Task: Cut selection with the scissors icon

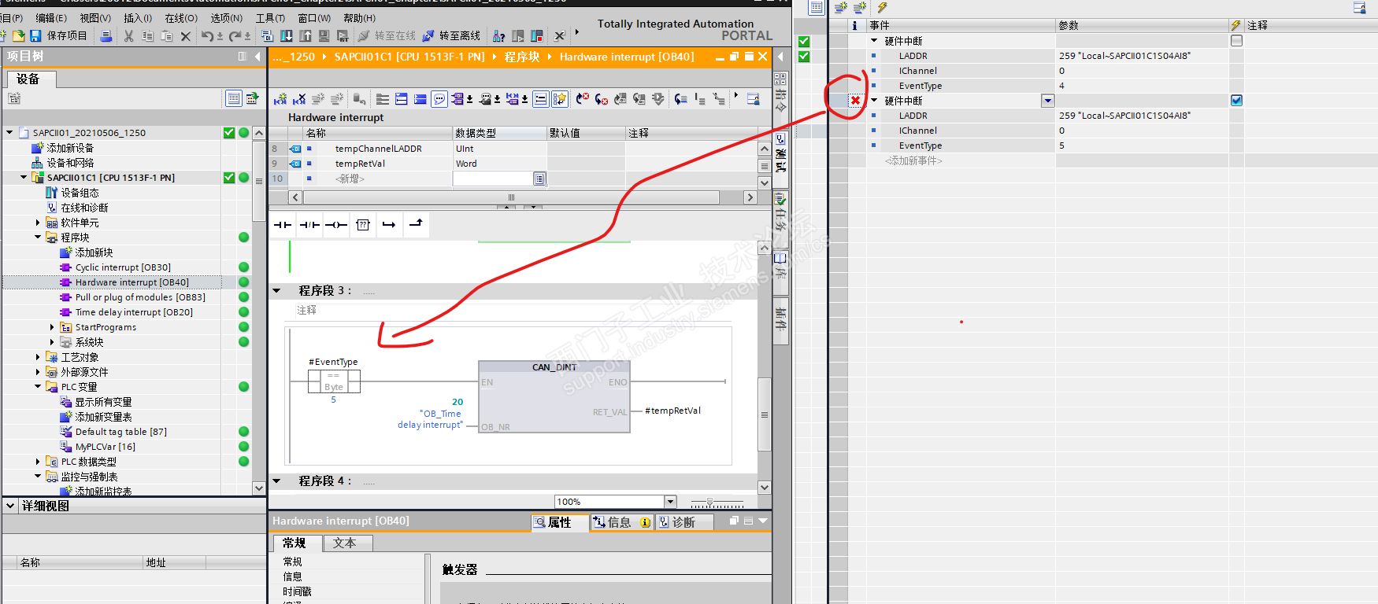Action: 128,35
